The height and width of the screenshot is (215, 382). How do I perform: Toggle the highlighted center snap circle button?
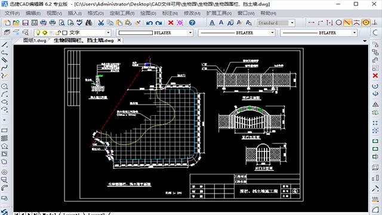pos(366,23)
